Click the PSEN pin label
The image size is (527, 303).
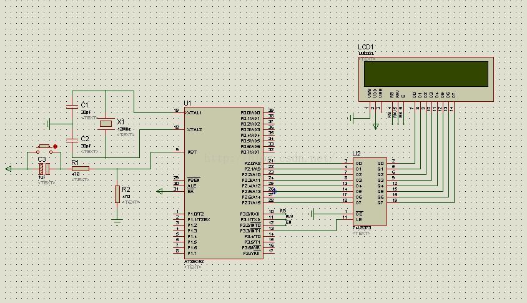click(x=194, y=181)
